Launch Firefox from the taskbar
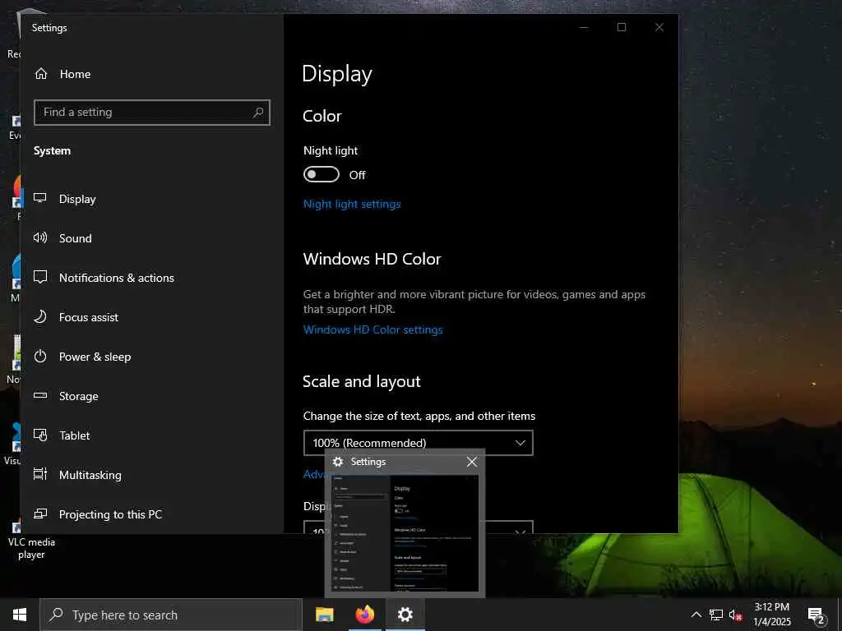 click(x=364, y=615)
